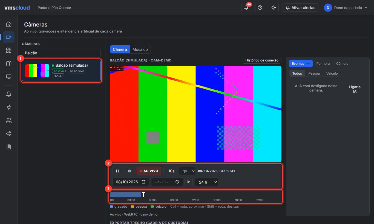
Task: Unmute the camera audio
Action: click(130, 171)
